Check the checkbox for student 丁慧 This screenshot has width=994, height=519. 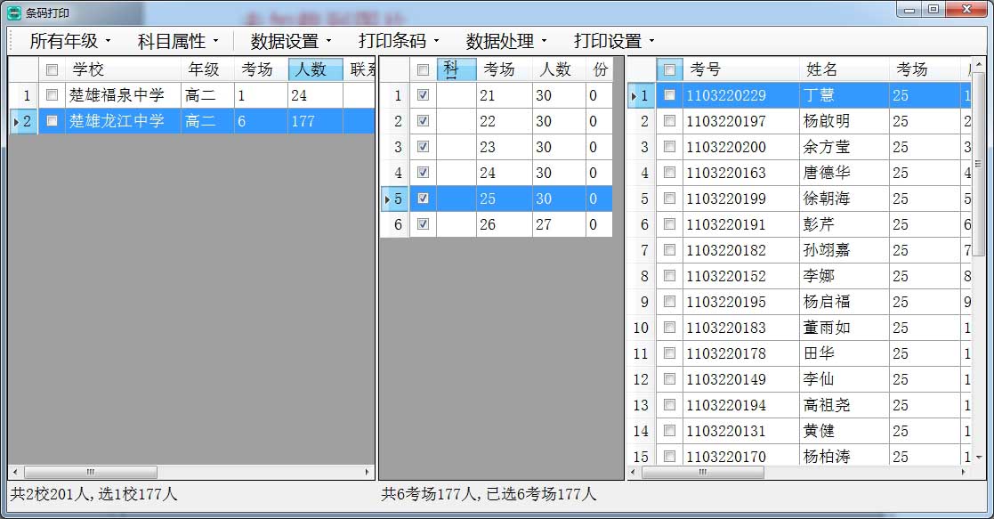[669, 95]
